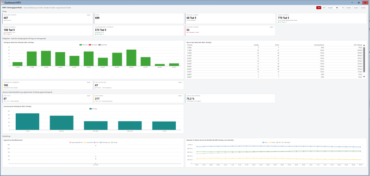Click the rightmost button in the top toolbar
Screen dimensions: 370x176
point(363,8)
